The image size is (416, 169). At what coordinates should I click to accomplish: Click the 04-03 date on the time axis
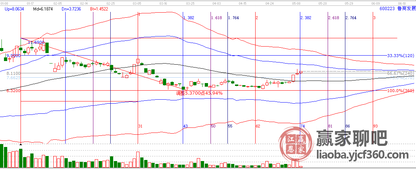217,4
